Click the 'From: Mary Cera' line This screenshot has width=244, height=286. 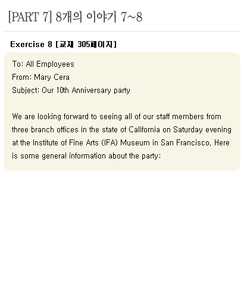tap(40, 77)
